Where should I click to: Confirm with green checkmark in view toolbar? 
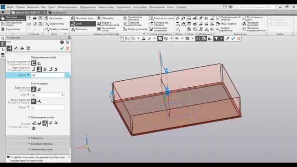click(233, 39)
